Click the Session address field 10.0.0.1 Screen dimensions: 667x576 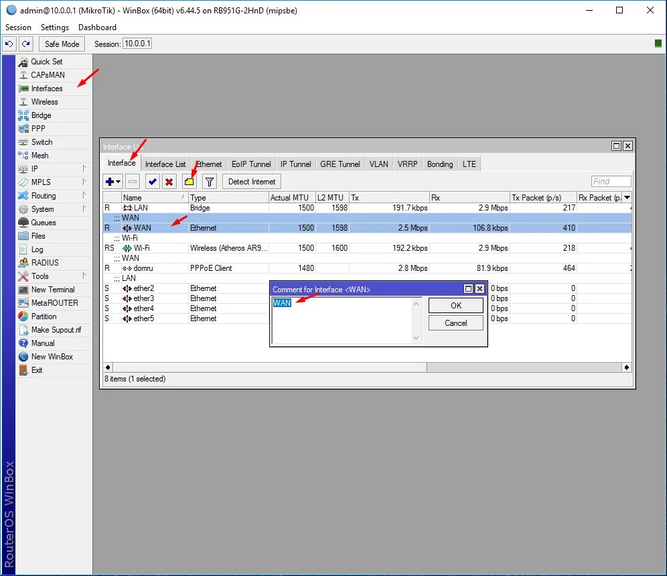point(137,44)
